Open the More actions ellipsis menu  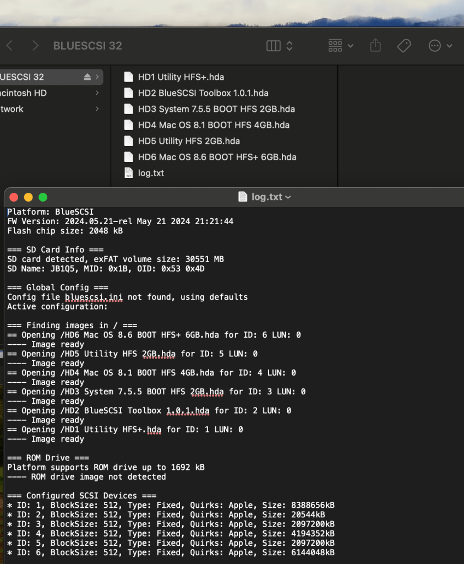440,46
